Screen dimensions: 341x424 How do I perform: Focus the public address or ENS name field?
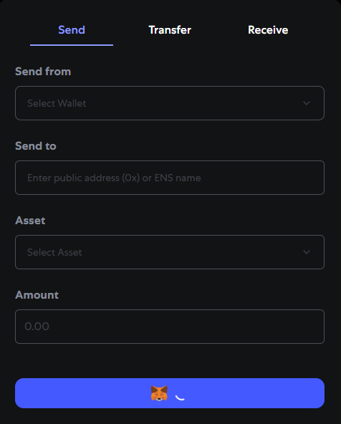(x=170, y=178)
